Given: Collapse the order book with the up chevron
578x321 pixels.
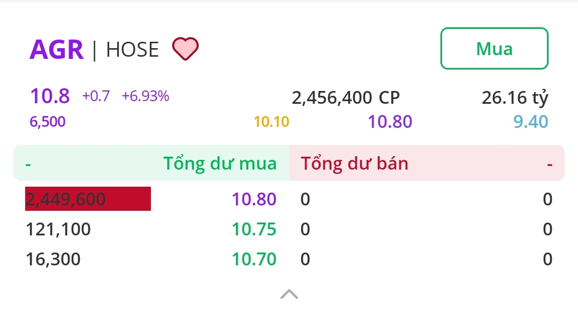Looking at the screenshot, I should pos(289,294).
